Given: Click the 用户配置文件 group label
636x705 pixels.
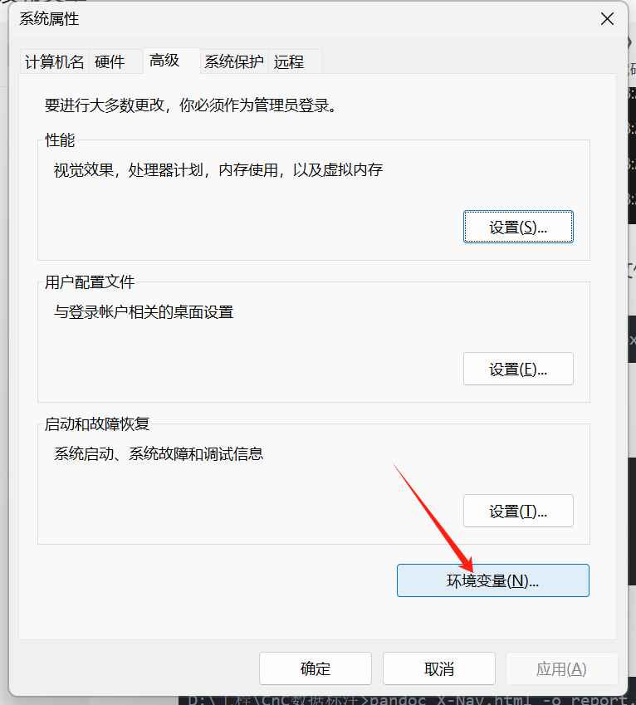Looking at the screenshot, I should click(90, 282).
